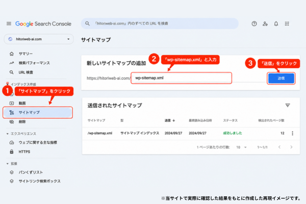Collapse the インデックス作成 section
Viewport: 306px width, 204px height.
[x=8, y=84]
